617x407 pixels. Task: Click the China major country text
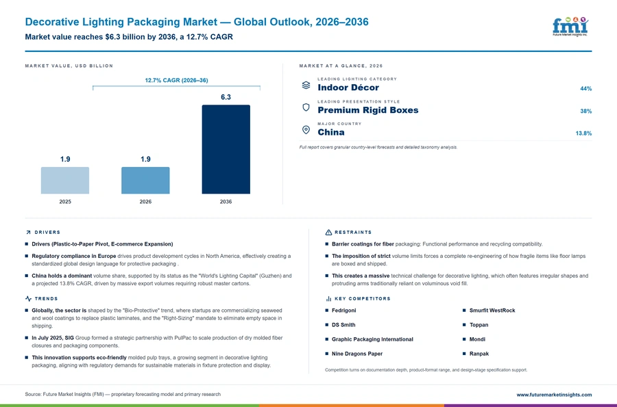click(x=331, y=132)
